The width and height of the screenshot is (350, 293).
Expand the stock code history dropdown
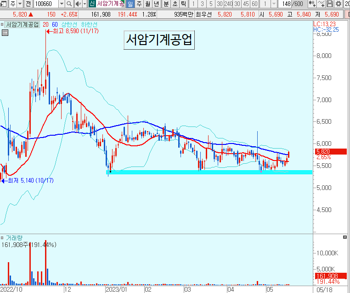tap(62, 4)
